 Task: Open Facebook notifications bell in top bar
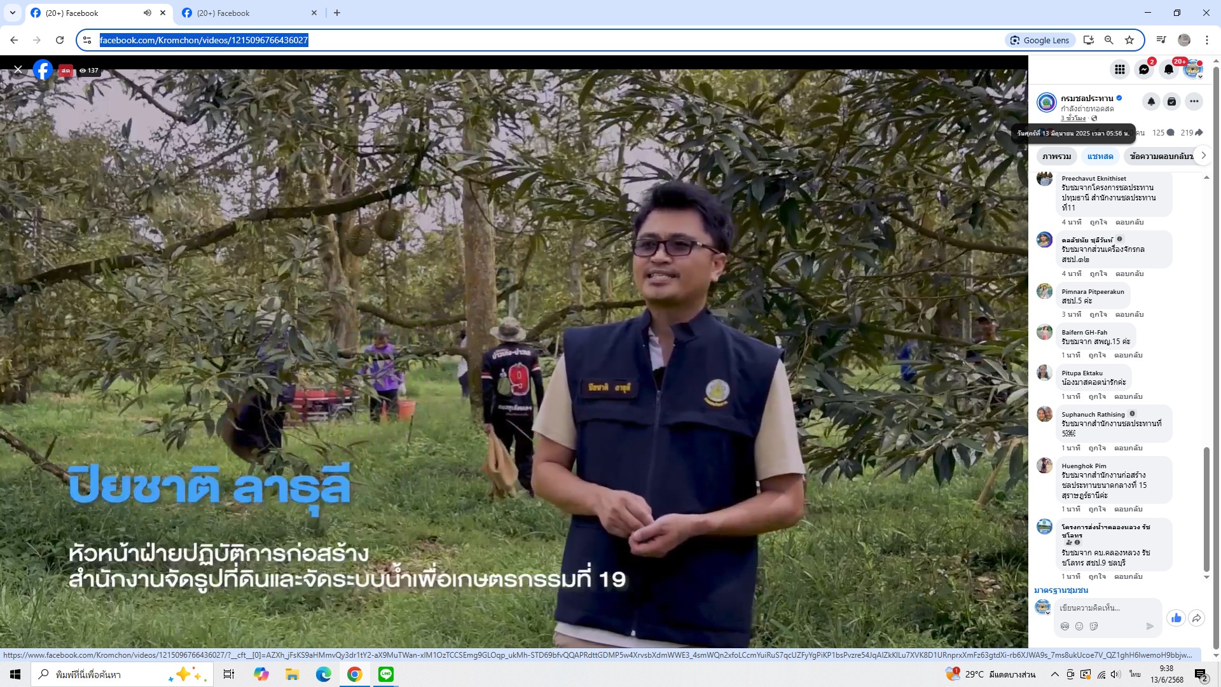pyautogui.click(x=1169, y=69)
